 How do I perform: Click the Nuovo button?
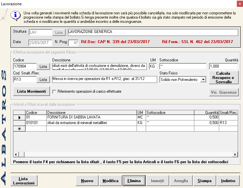point(87,181)
